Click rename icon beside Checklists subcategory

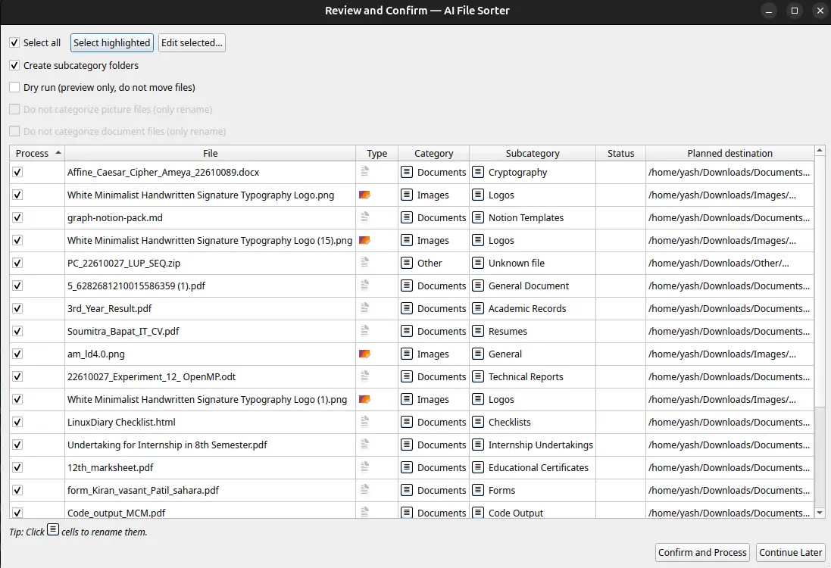(478, 423)
